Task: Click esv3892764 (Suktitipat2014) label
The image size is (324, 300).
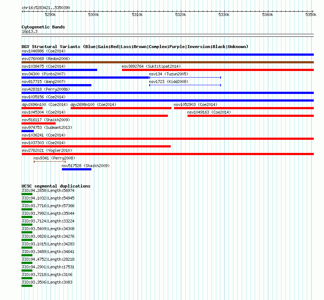Action: tap(151, 66)
